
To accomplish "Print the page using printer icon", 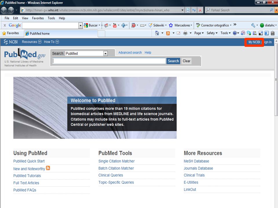I will [185, 33].
